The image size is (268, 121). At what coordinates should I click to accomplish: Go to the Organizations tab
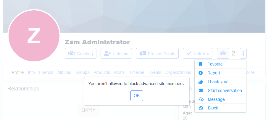[x=178, y=72]
